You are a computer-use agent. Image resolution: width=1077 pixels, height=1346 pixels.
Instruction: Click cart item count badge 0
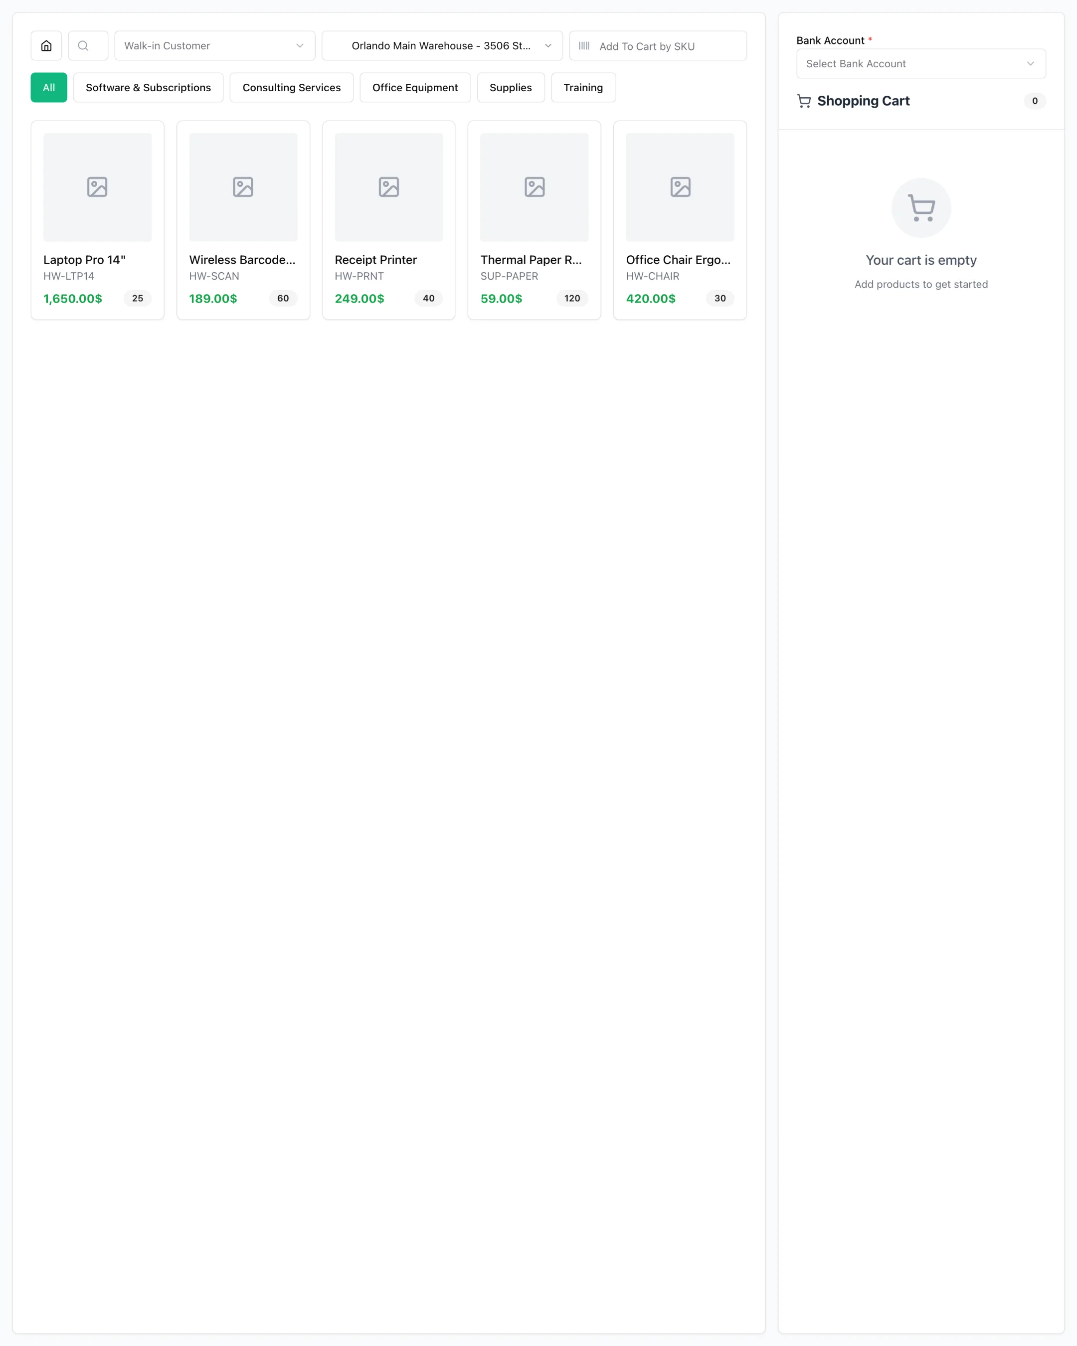tap(1035, 101)
